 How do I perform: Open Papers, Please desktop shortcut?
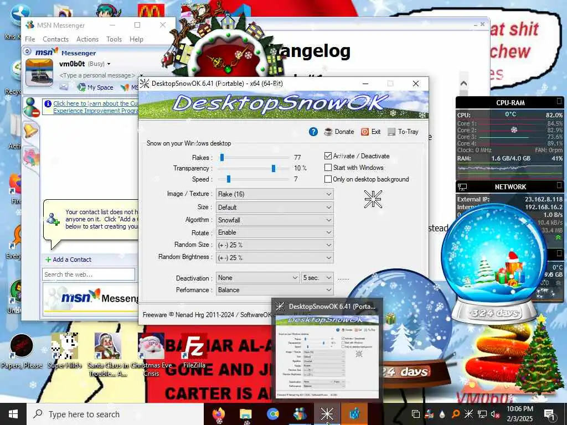(x=22, y=351)
